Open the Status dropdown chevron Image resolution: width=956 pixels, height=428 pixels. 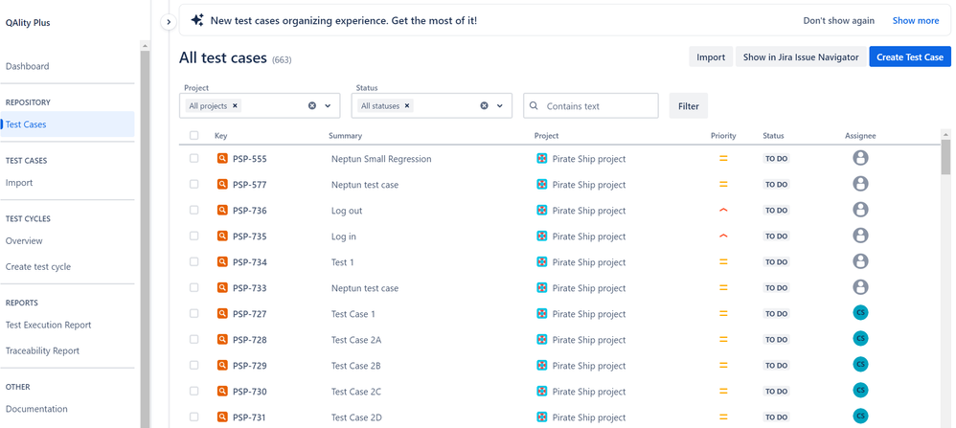500,106
